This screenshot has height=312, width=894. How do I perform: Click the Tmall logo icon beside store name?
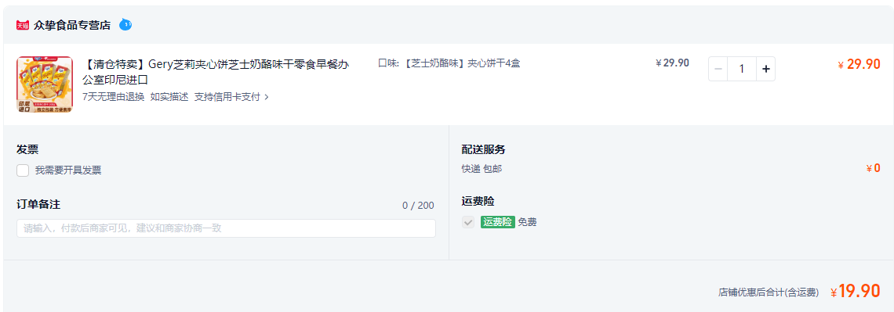pyautogui.click(x=23, y=25)
